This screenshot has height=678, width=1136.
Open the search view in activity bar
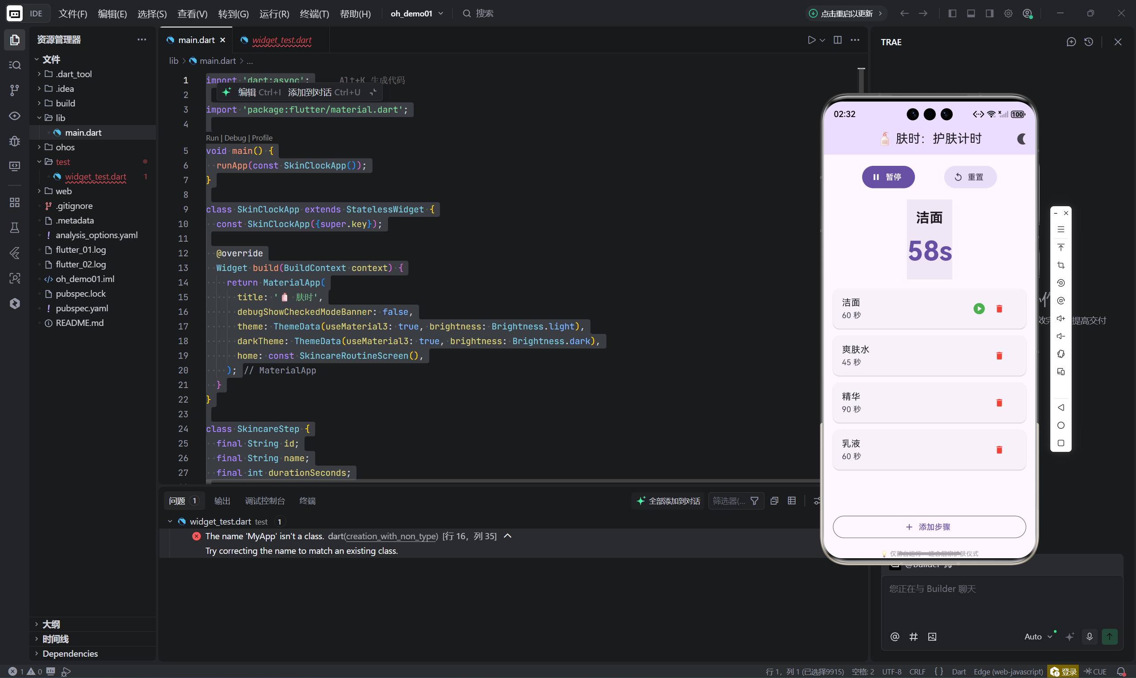(x=15, y=65)
